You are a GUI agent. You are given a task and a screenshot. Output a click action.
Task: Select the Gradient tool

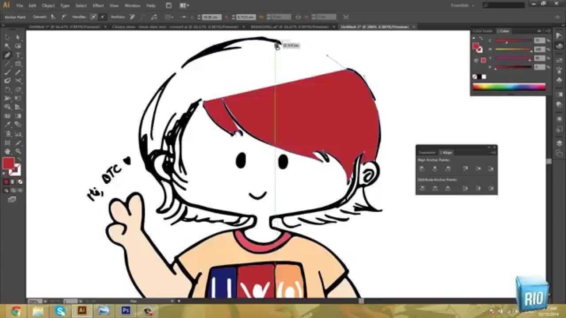(x=18, y=116)
